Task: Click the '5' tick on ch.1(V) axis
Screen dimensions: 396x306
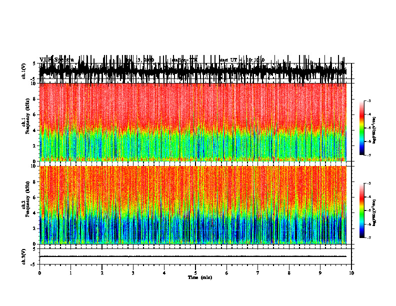Action: (34, 63)
